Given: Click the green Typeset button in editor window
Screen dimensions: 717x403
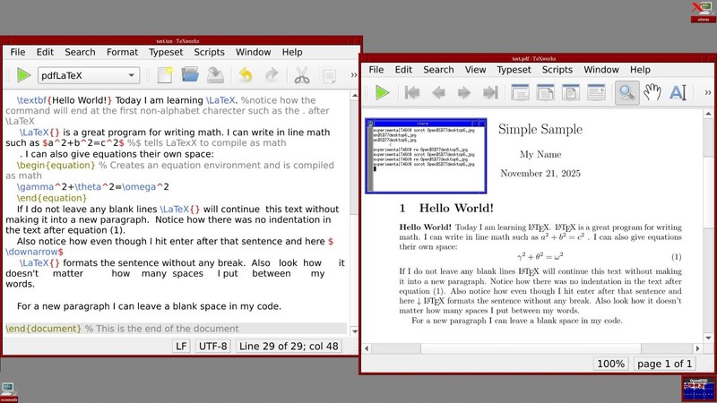Looking at the screenshot, I should click(23, 75).
